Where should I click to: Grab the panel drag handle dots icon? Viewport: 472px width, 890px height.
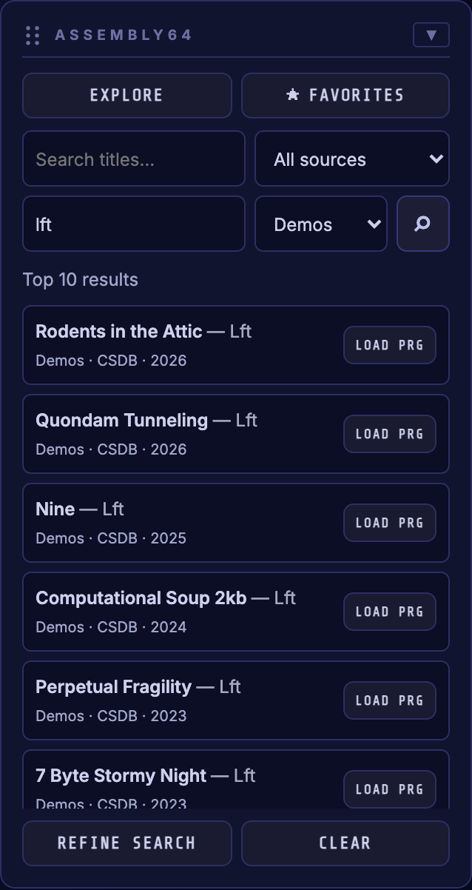(32, 35)
